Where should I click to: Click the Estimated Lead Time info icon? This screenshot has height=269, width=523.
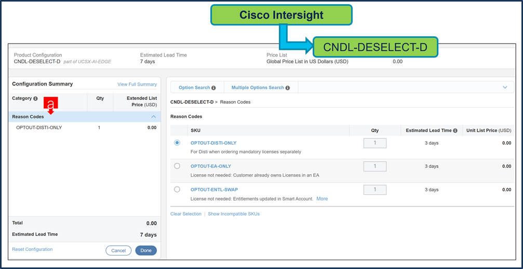[x=455, y=131]
